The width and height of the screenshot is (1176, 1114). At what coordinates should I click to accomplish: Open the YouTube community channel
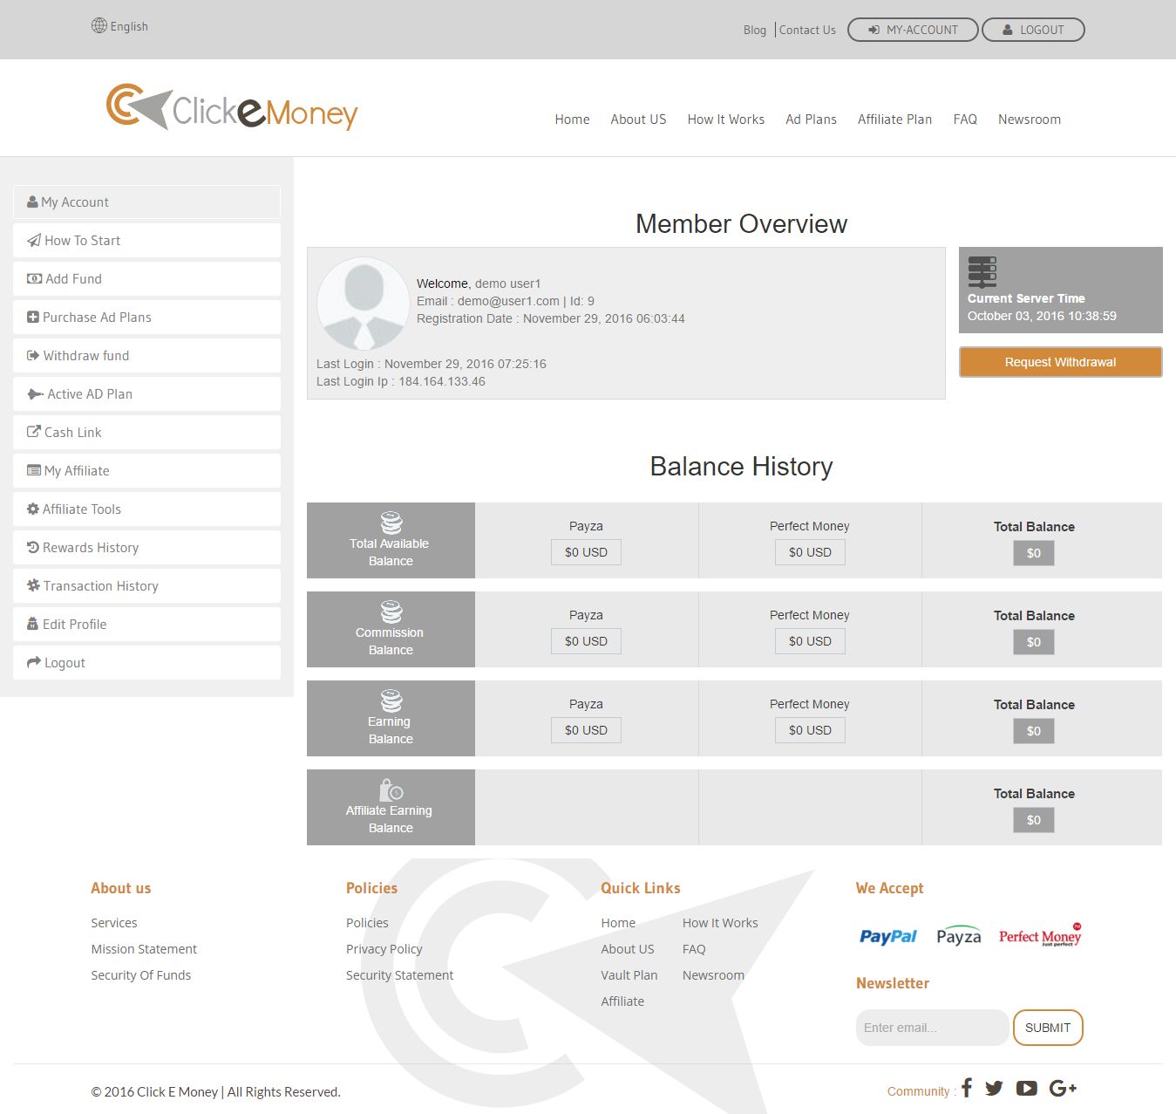click(x=1027, y=1089)
